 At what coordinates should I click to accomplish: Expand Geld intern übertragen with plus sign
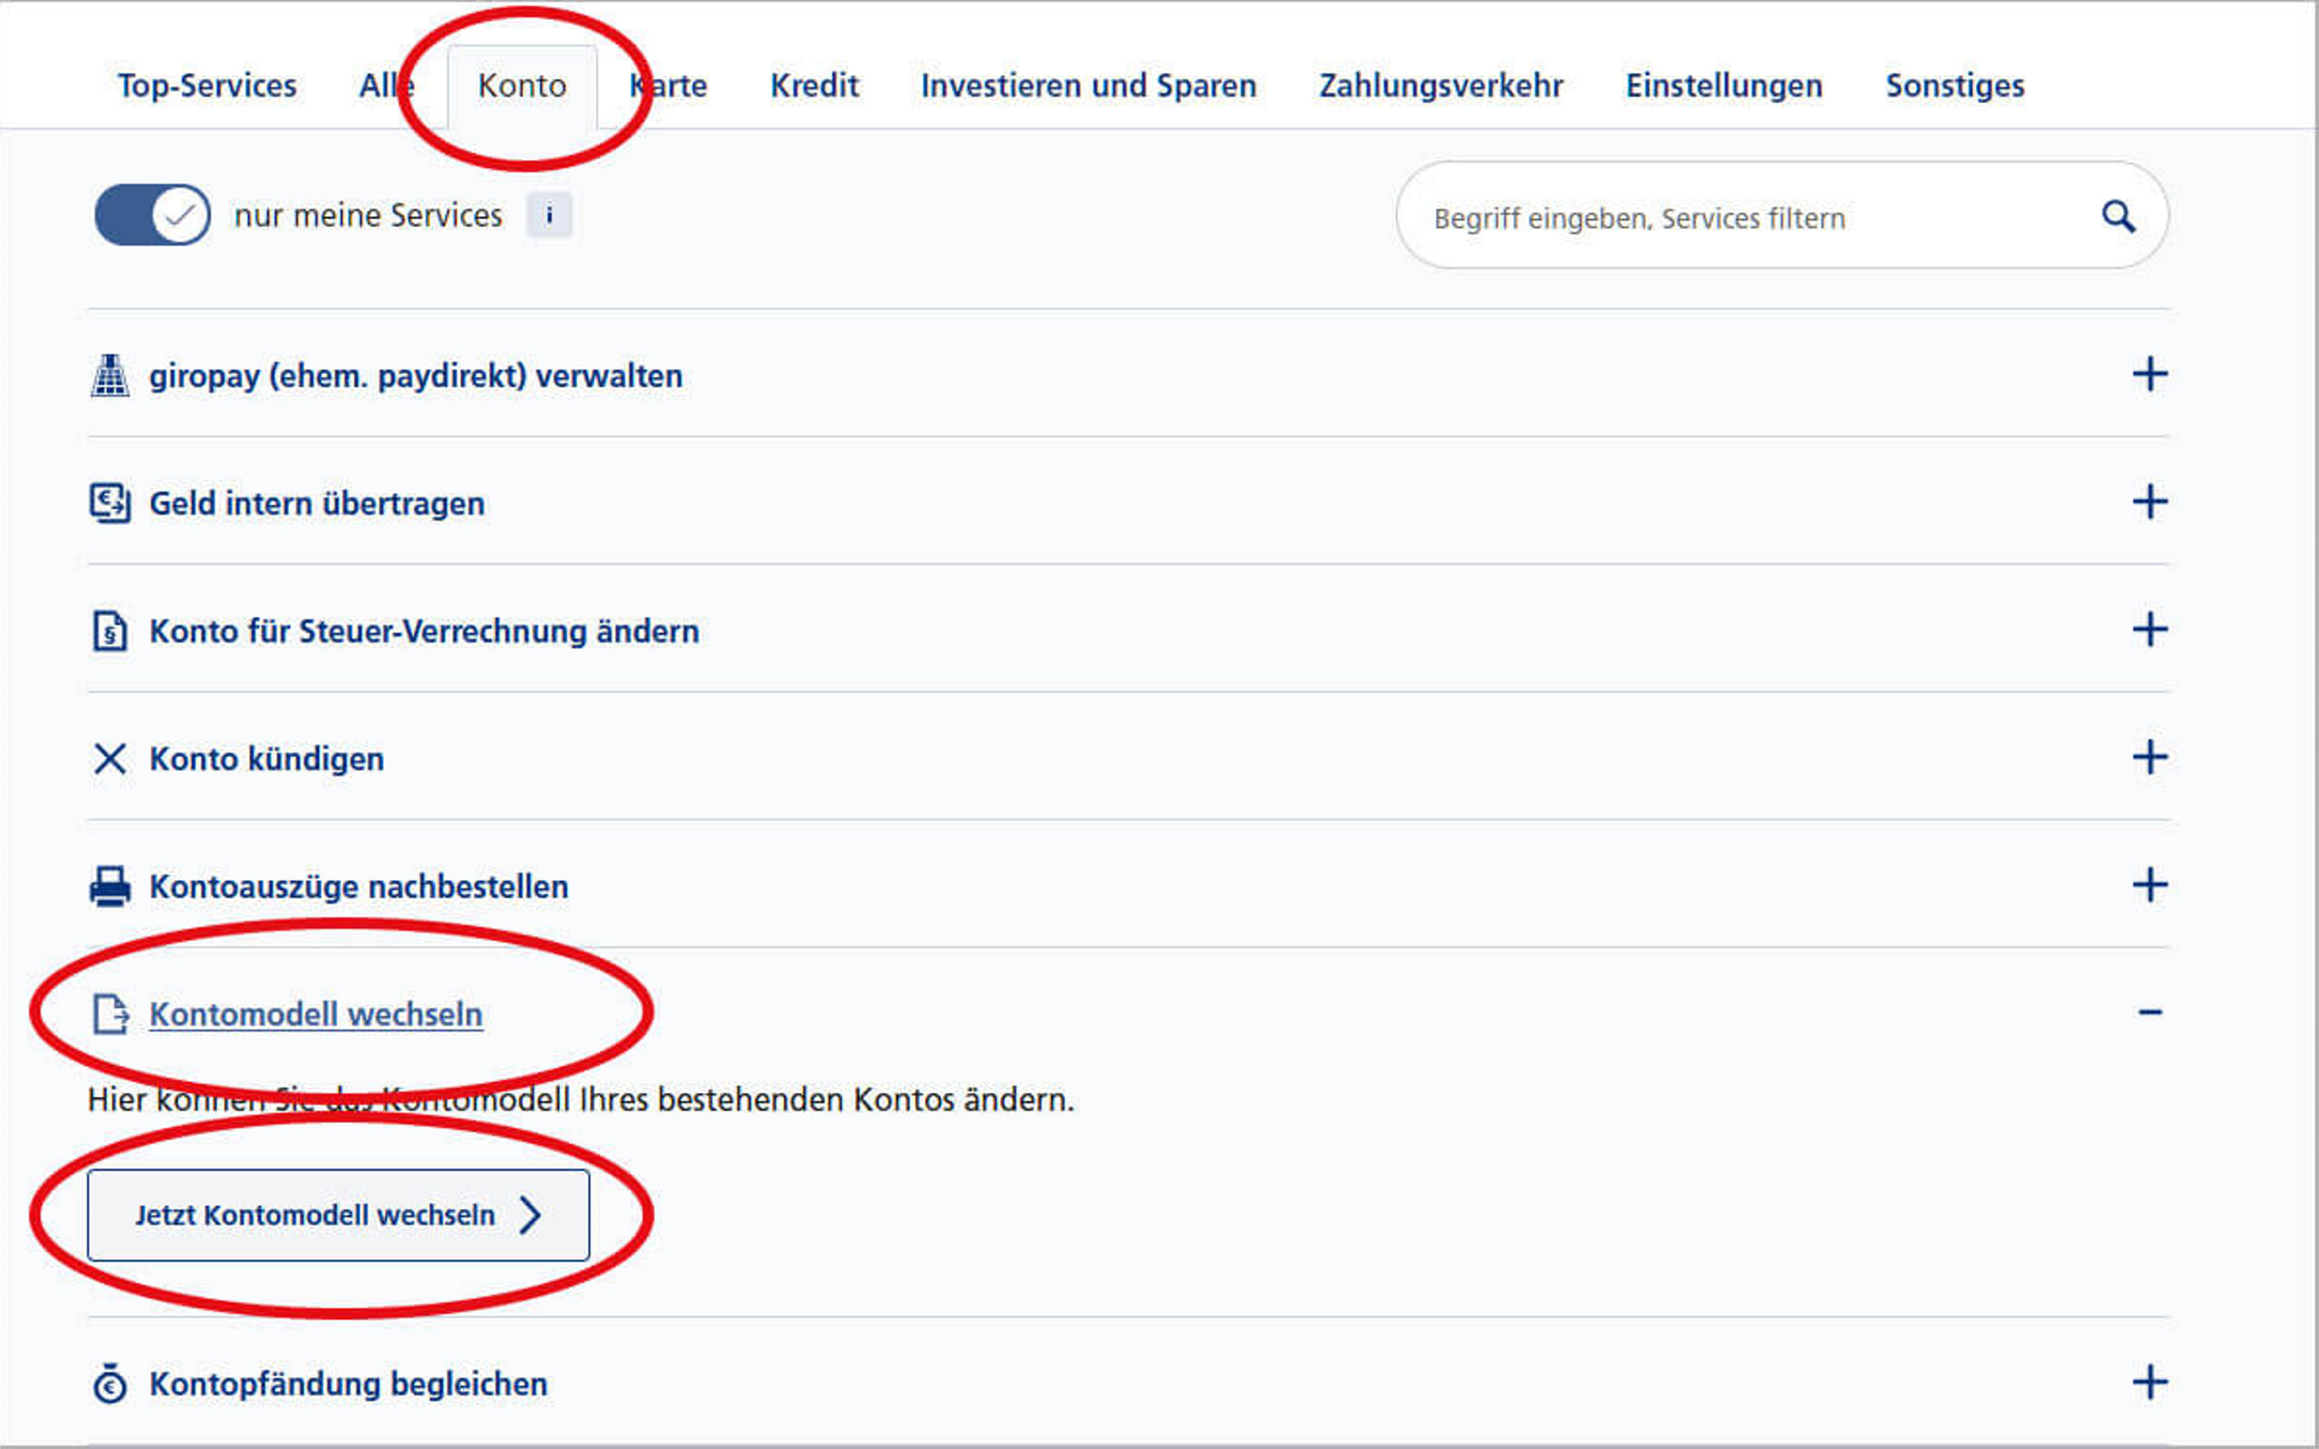(x=2150, y=501)
